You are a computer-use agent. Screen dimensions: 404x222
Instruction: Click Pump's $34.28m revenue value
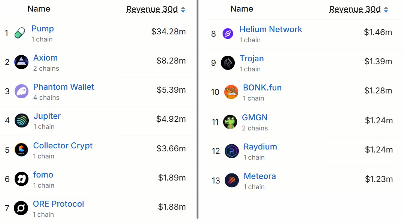click(168, 32)
